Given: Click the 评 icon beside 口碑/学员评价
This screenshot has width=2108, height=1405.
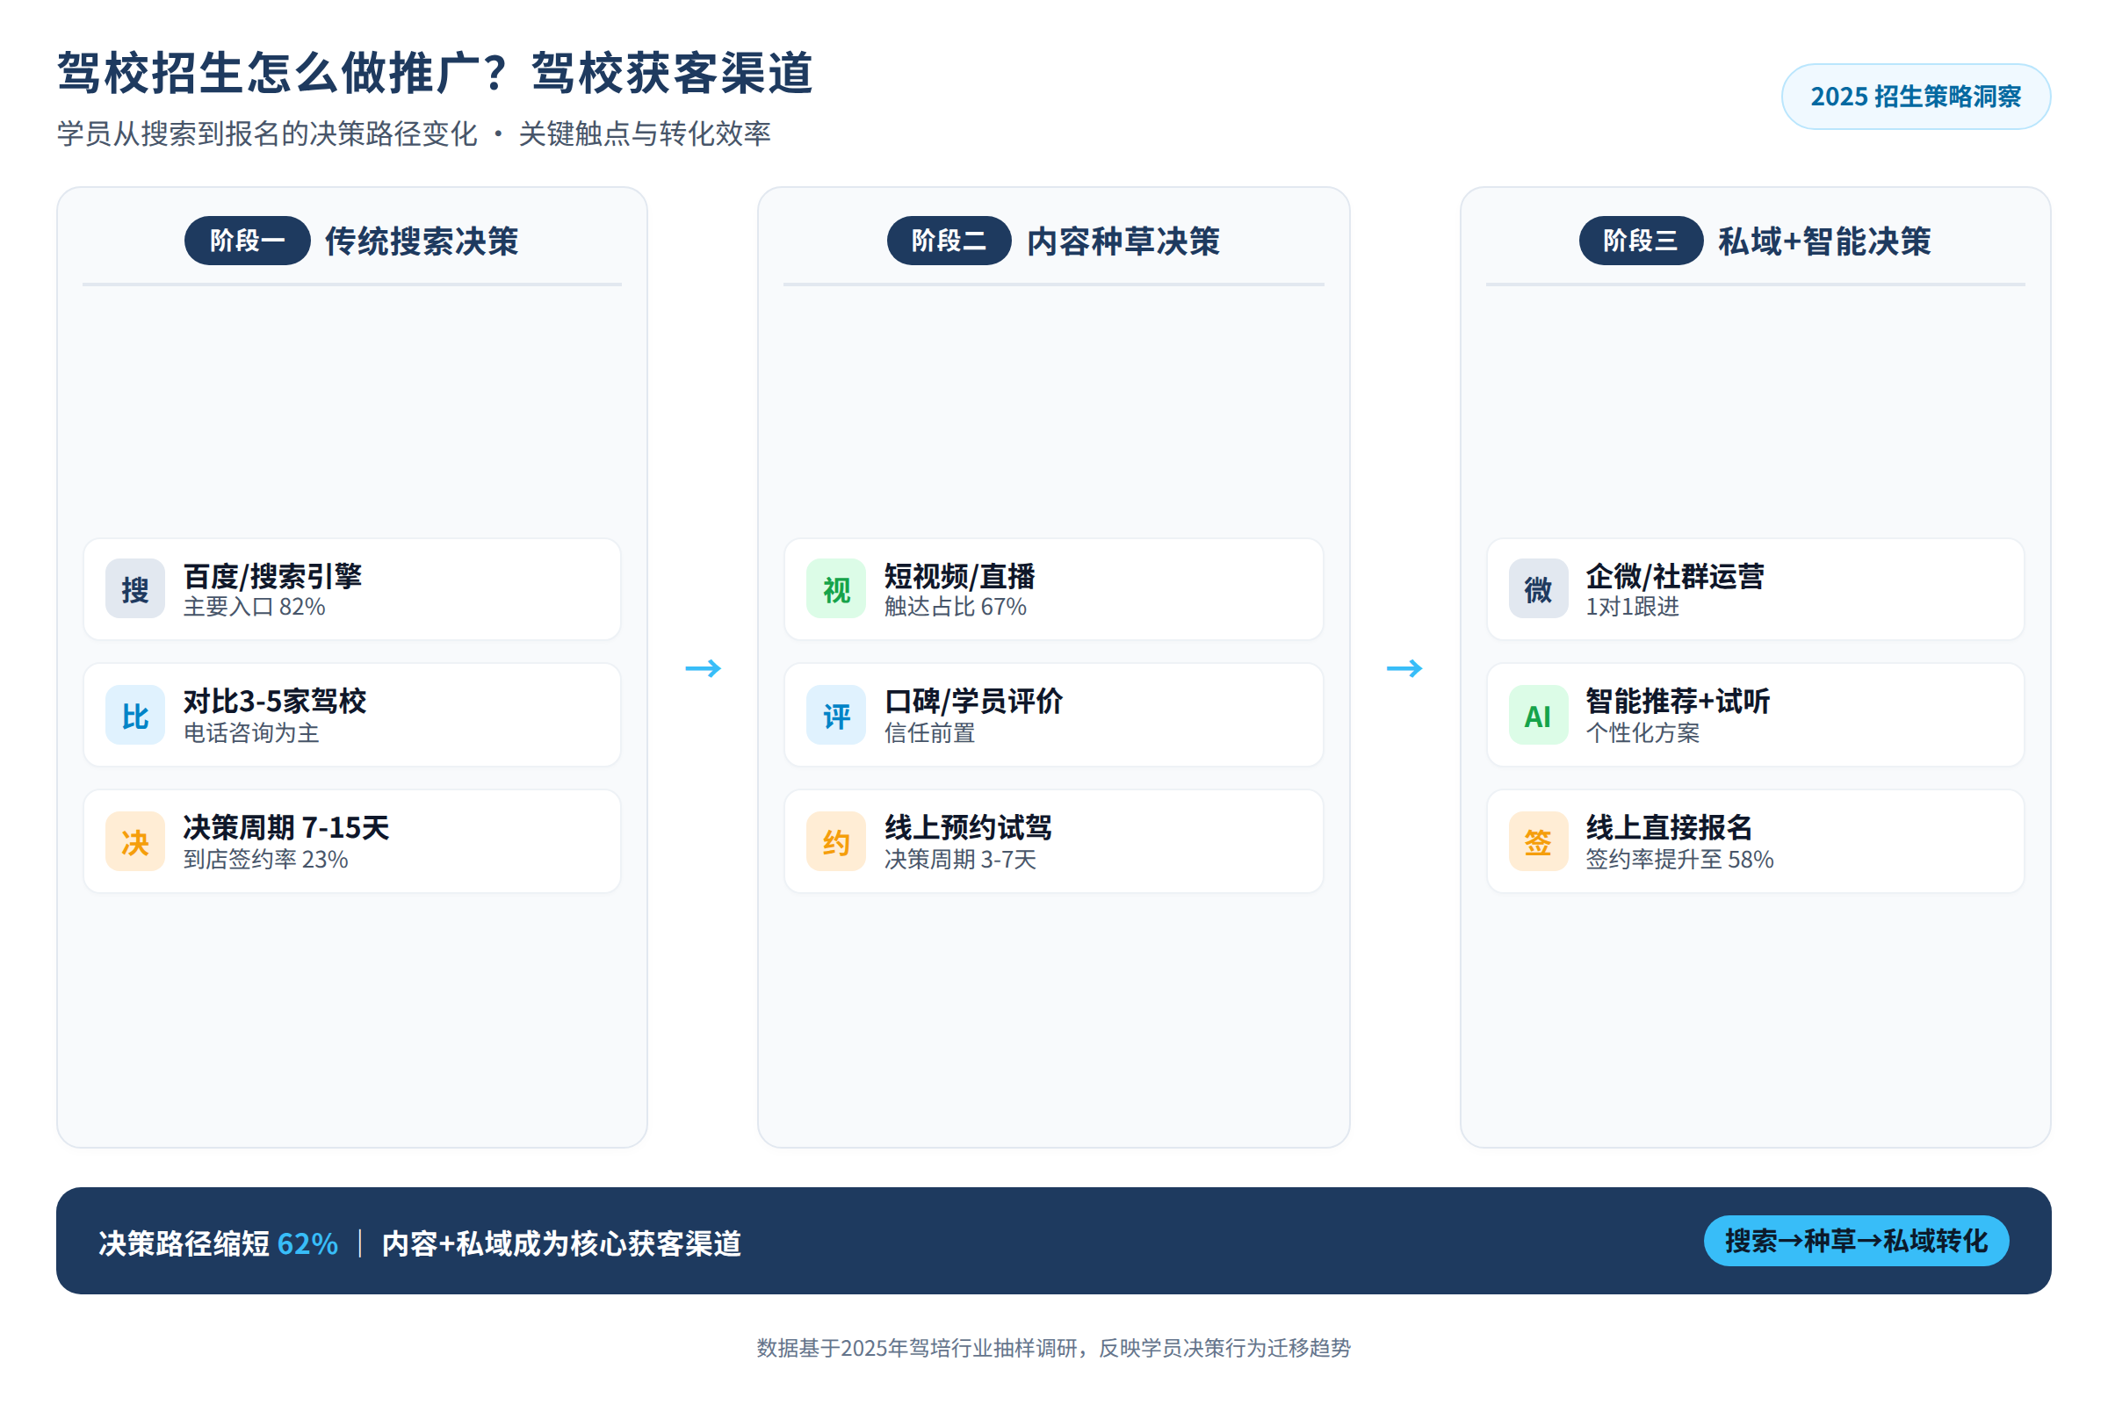Looking at the screenshot, I should [836, 716].
